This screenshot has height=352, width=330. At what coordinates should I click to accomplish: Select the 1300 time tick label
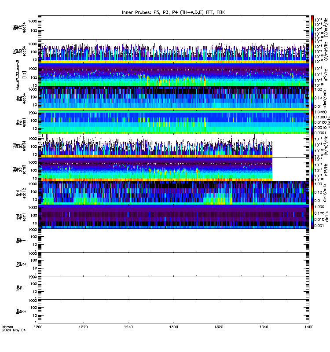click(x=173, y=327)
